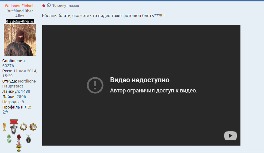
Task: Open the awards count 8 link
Action: click(x=23, y=102)
